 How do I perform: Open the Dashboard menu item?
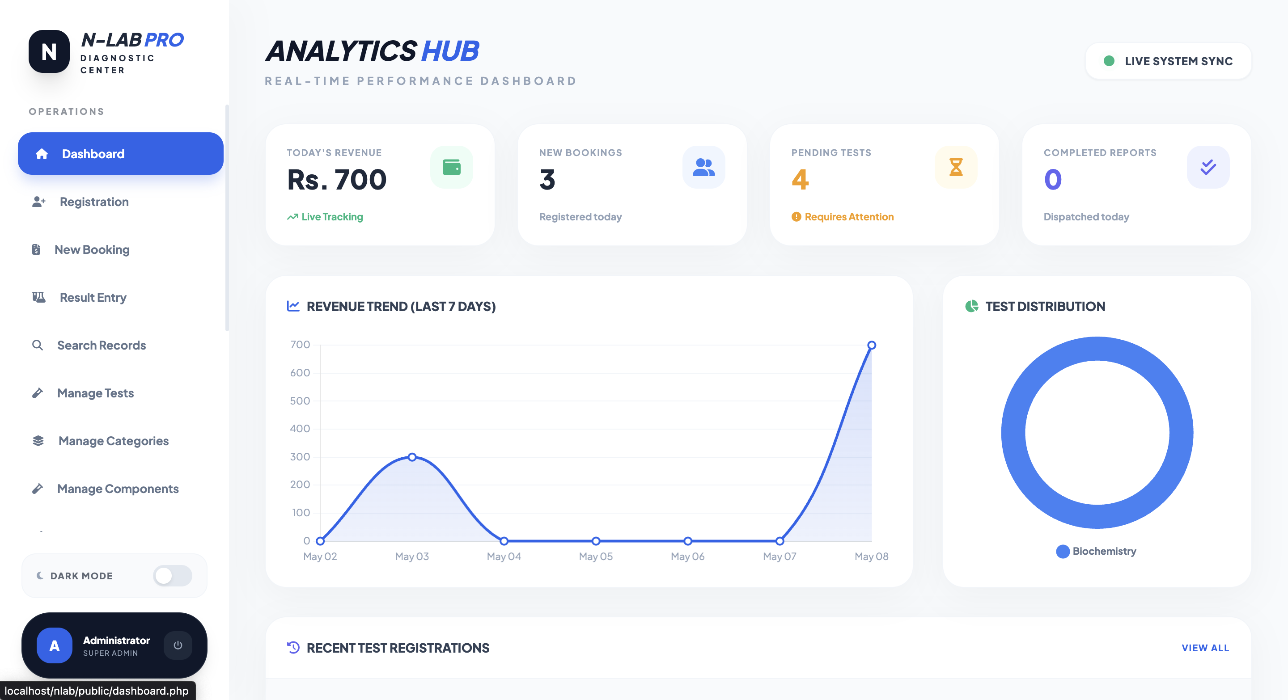click(120, 154)
